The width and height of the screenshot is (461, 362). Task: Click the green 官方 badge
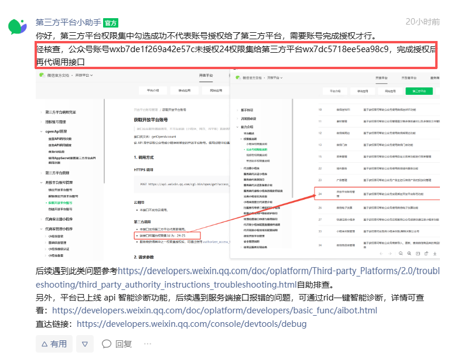click(x=111, y=23)
